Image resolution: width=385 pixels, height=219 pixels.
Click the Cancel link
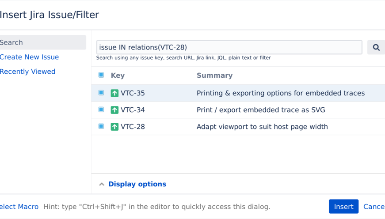coord(374,207)
